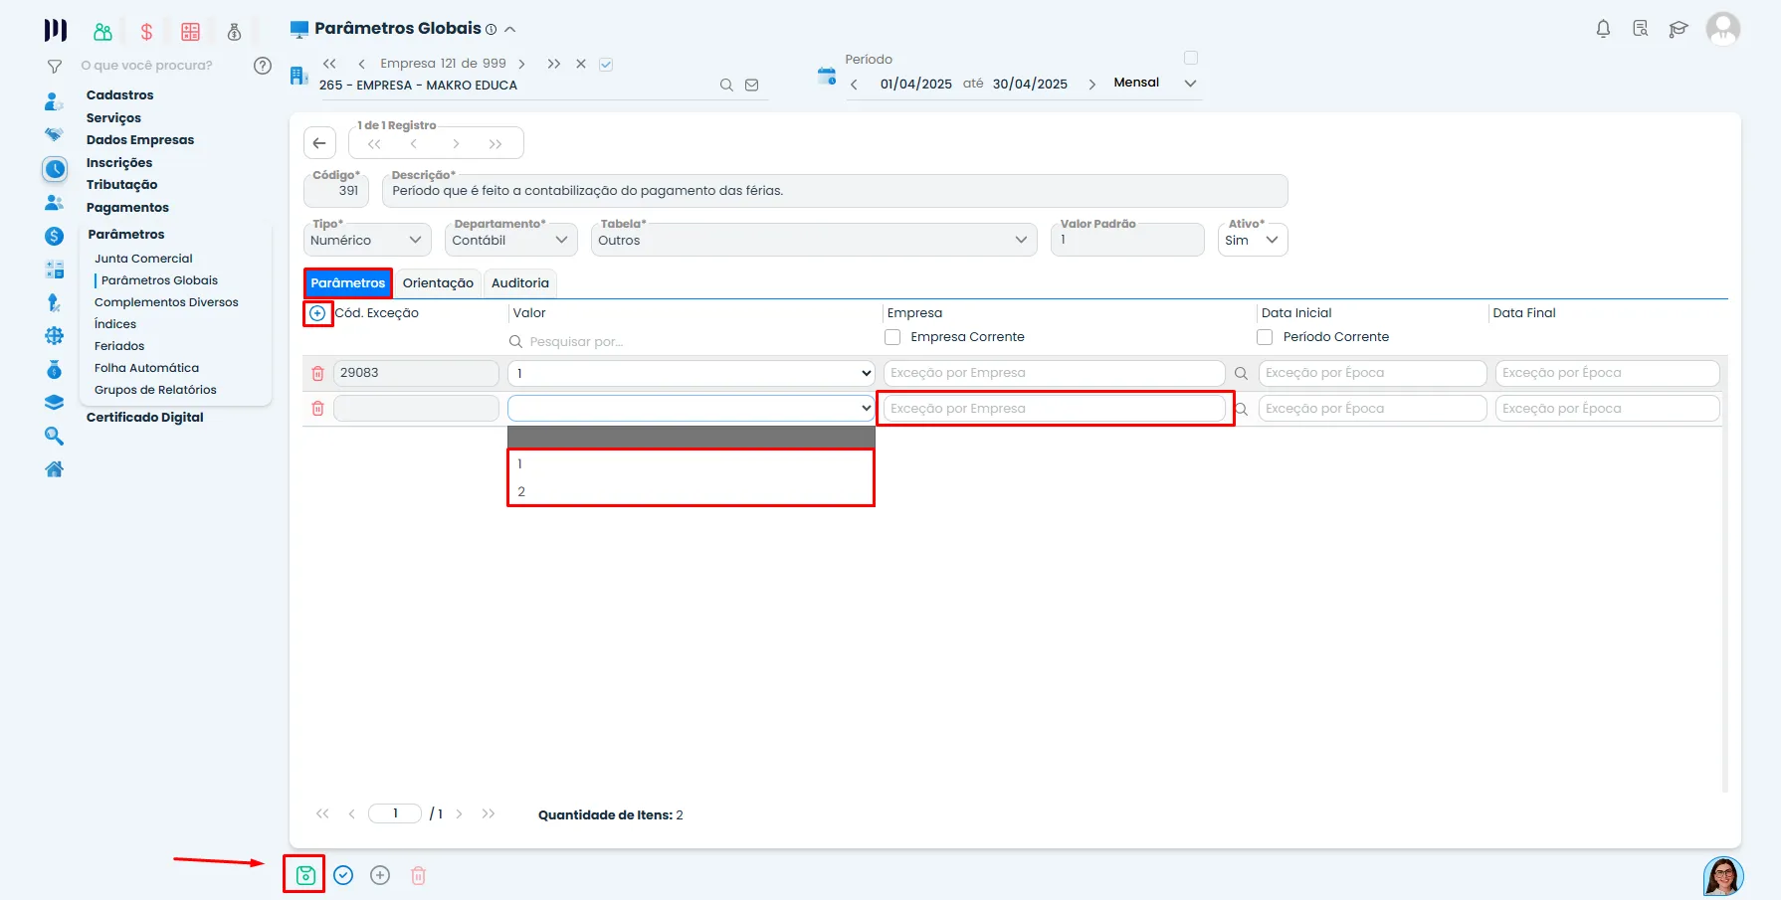
Task: Toggle the checkbox above the Mensal dropdown
Action: coord(1191,58)
